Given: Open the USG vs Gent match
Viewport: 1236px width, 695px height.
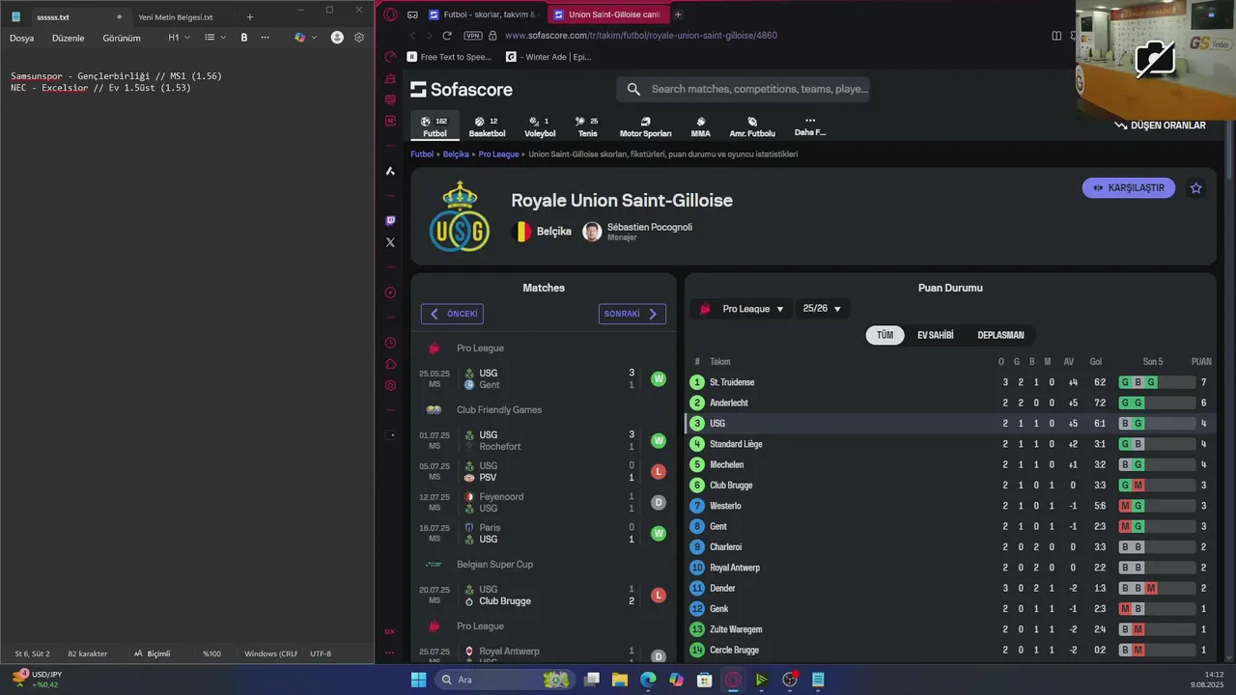Looking at the screenshot, I should [x=543, y=378].
